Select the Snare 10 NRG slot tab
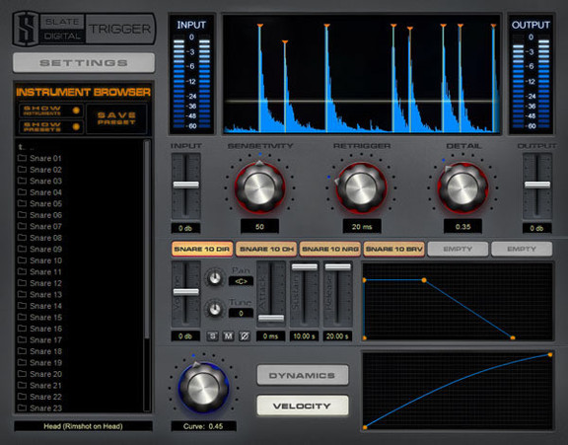The width and height of the screenshot is (568, 445). click(330, 249)
